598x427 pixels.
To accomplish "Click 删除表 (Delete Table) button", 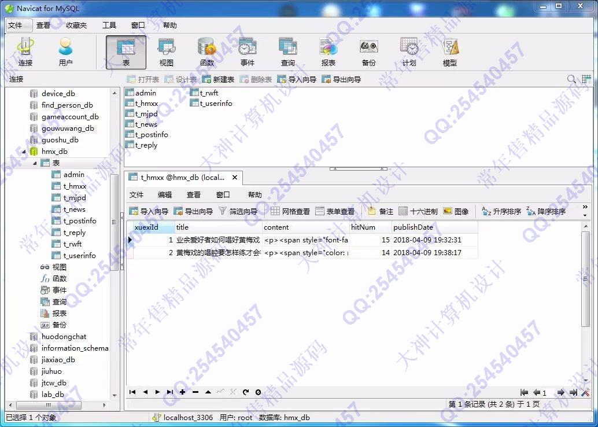I will (256, 79).
